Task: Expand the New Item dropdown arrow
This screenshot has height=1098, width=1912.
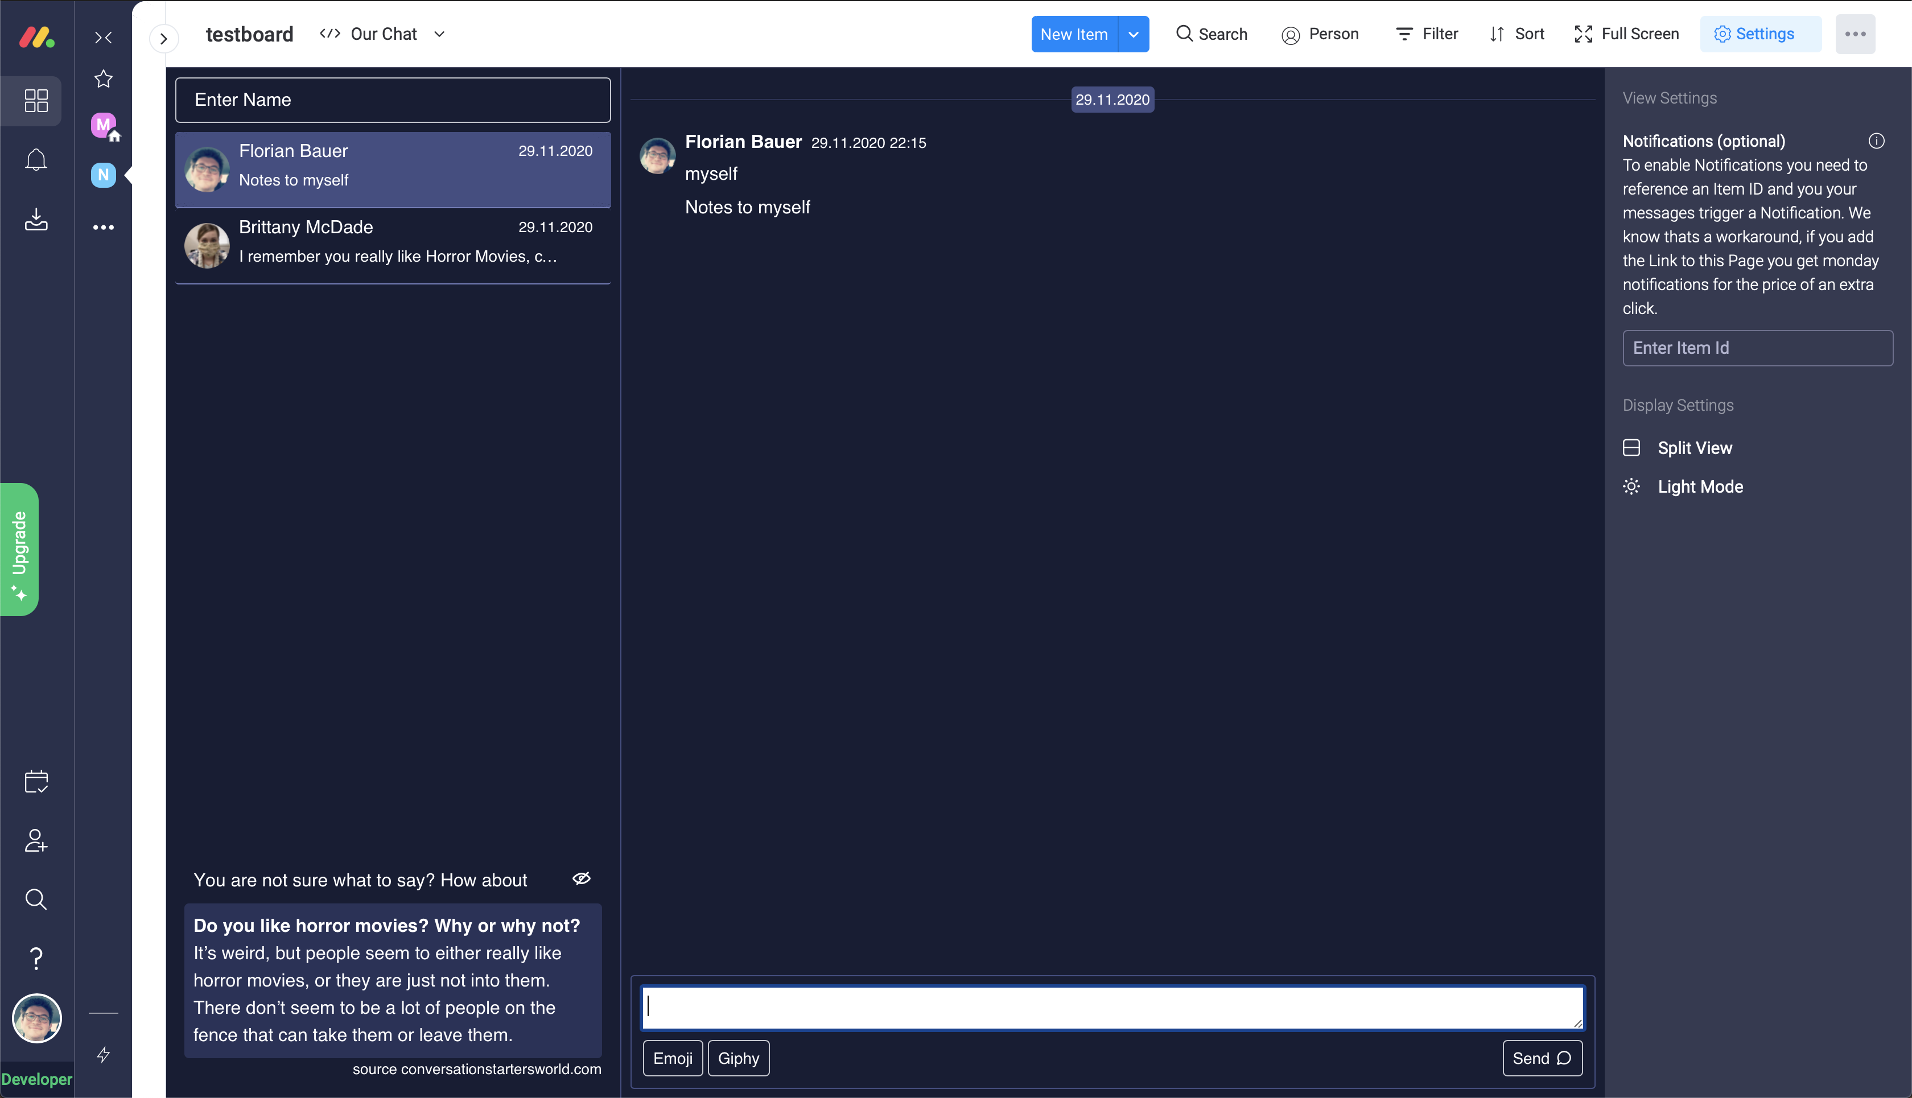Action: pyautogui.click(x=1133, y=35)
